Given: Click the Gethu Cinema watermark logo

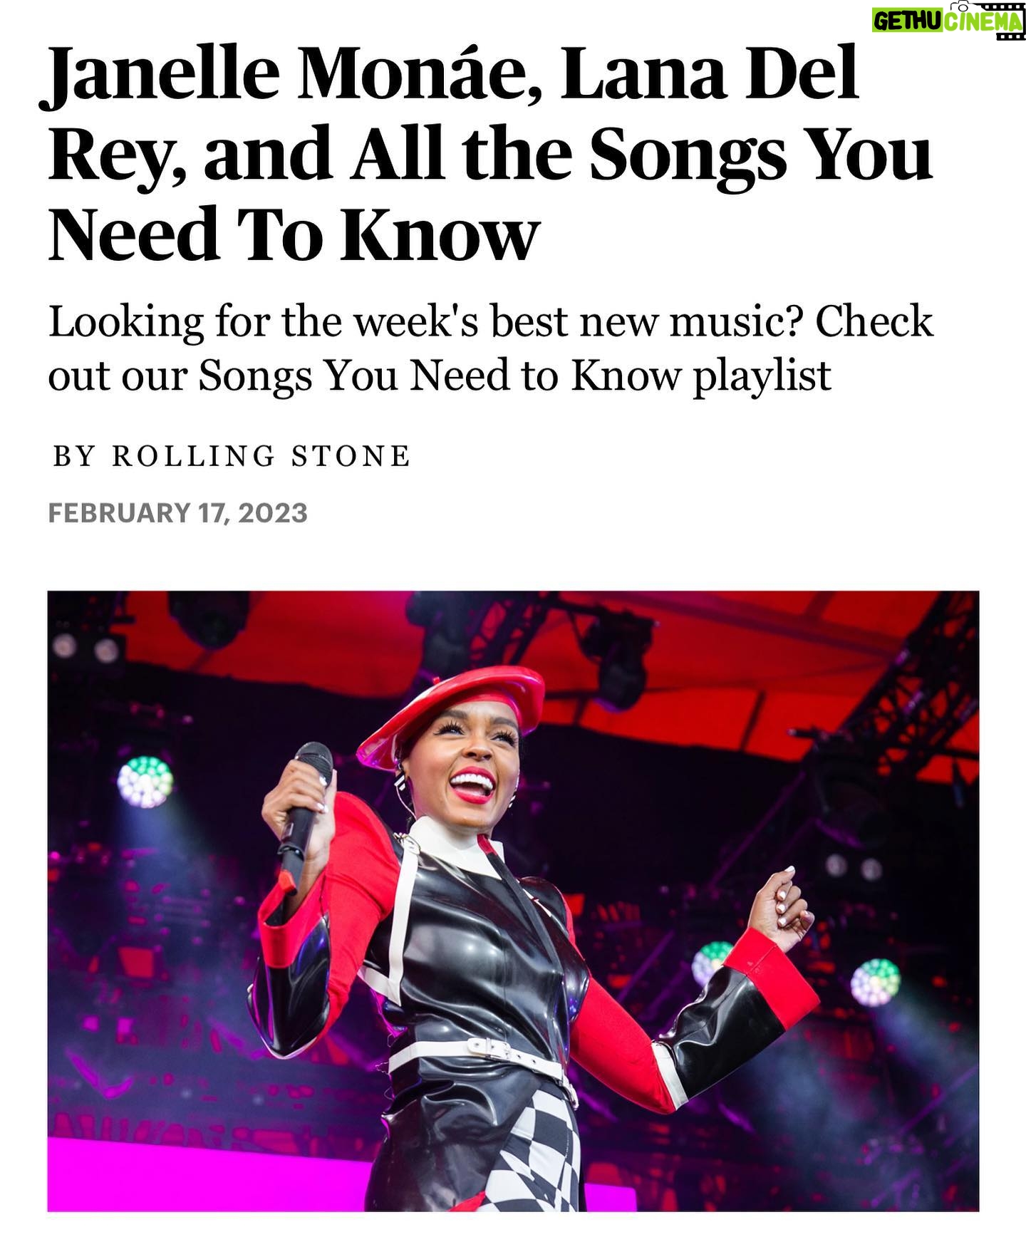Looking at the screenshot, I should click(x=948, y=21).
